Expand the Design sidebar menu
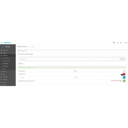128x128 pixels. 8,71
